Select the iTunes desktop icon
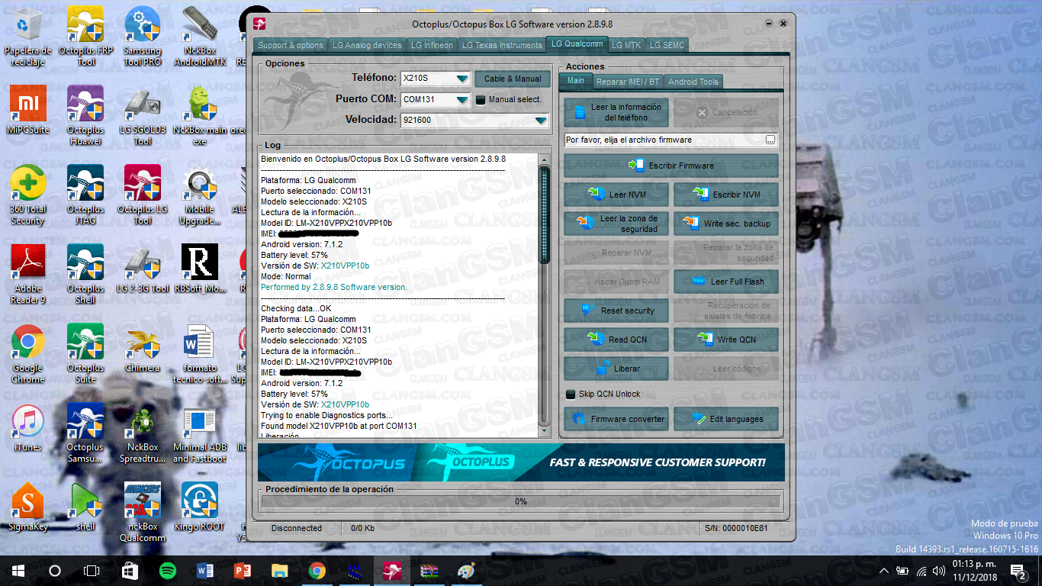The height and width of the screenshot is (586, 1042). pos(27,427)
